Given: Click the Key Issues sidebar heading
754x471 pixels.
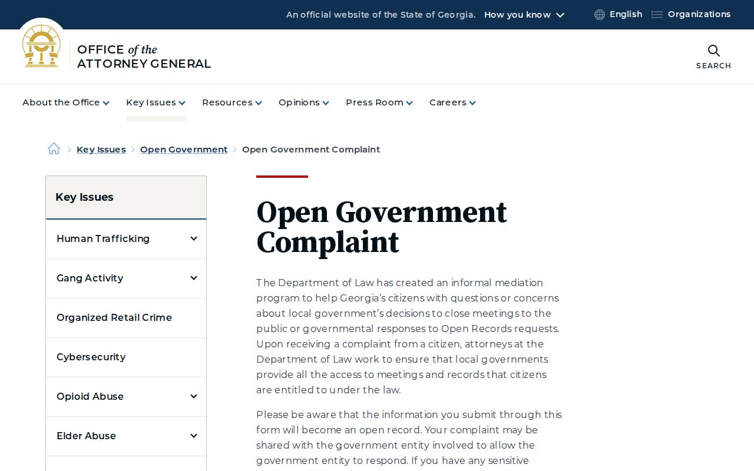Looking at the screenshot, I should pyautogui.click(x=84, y=197).
